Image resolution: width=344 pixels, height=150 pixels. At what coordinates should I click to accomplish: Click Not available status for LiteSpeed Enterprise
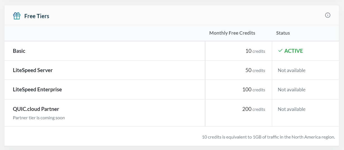291,90
